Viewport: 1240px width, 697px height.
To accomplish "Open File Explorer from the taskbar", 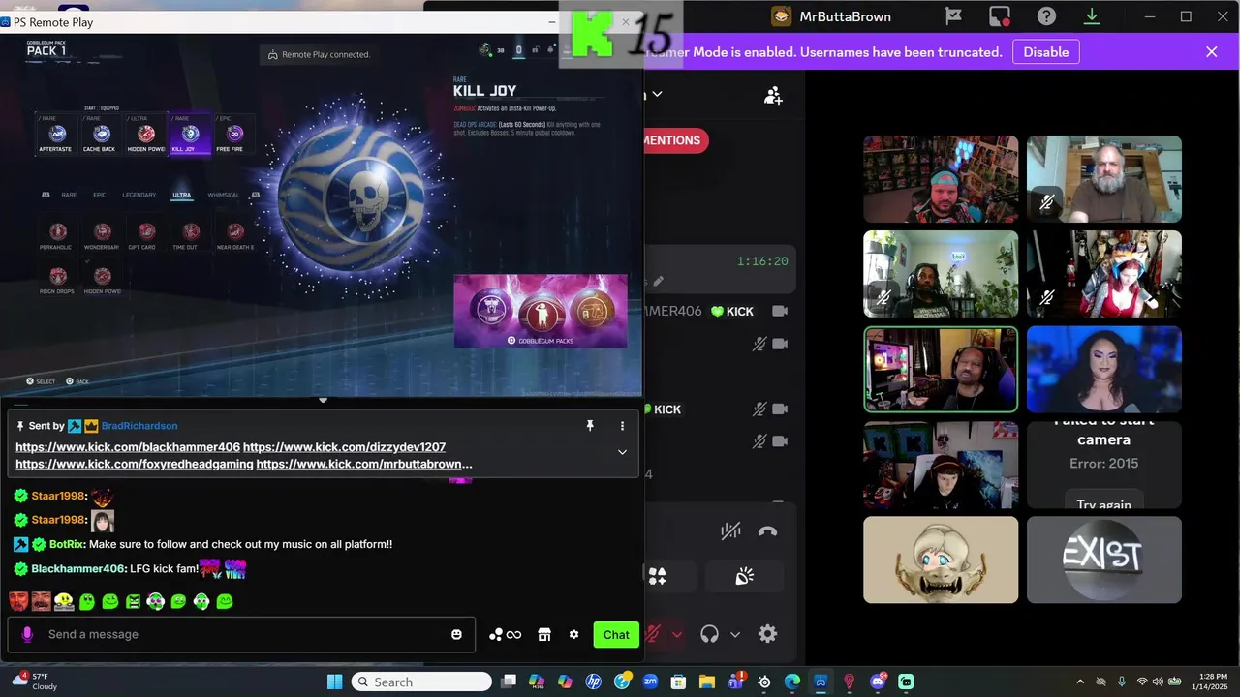I will (x=707, y=682).
